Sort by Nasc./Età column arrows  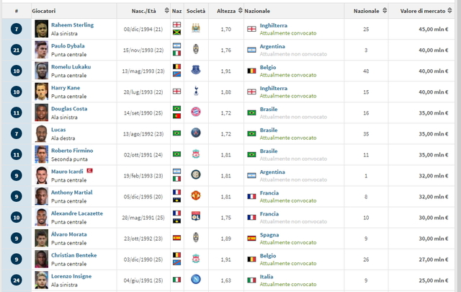point(166,11)
